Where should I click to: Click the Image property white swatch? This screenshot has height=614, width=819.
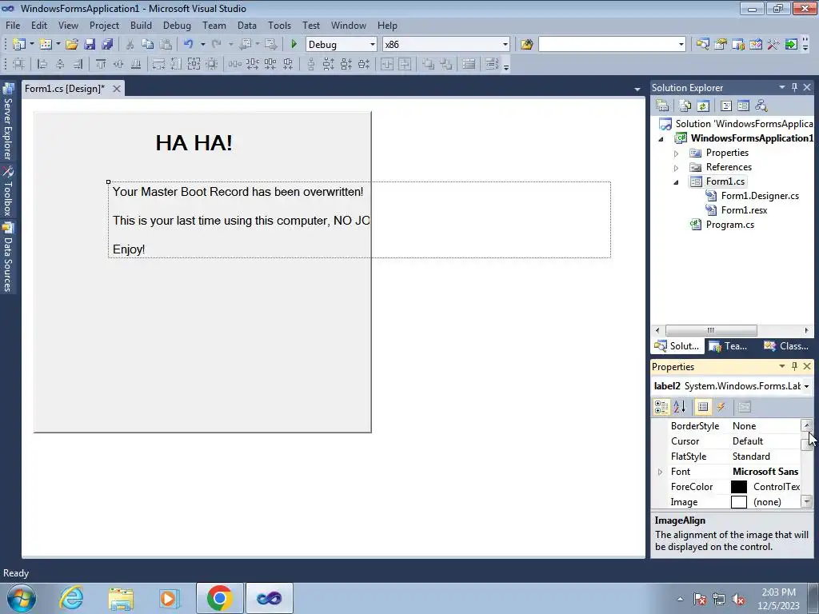pos(738,502)
